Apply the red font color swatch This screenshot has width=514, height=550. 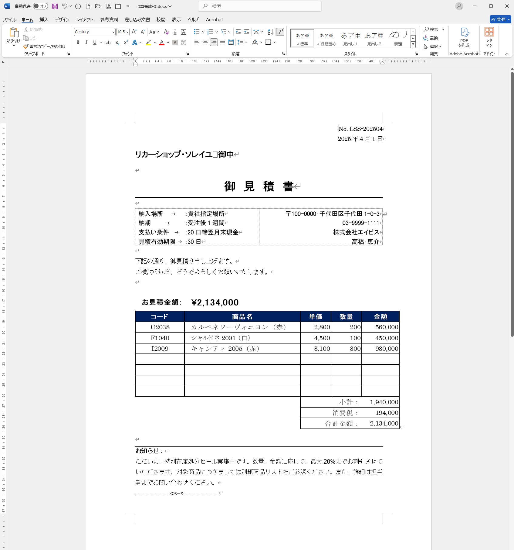(x=162, y=43)
